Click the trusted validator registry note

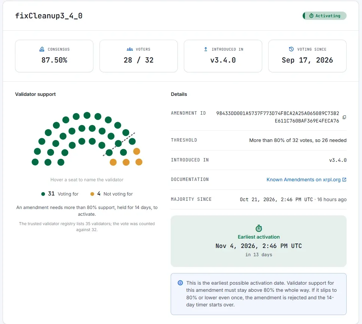[87, 227]
